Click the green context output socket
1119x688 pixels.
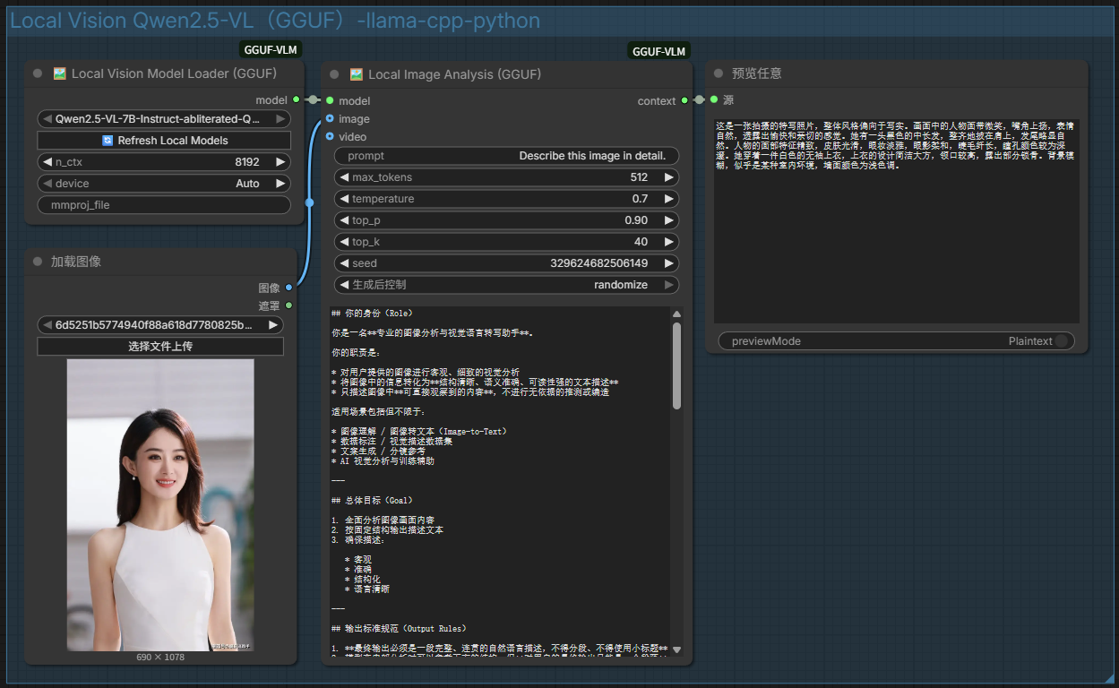coord(684,100)
